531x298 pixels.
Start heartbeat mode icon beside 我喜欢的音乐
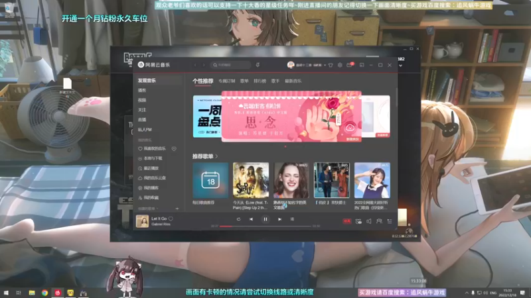click(174, 148)
